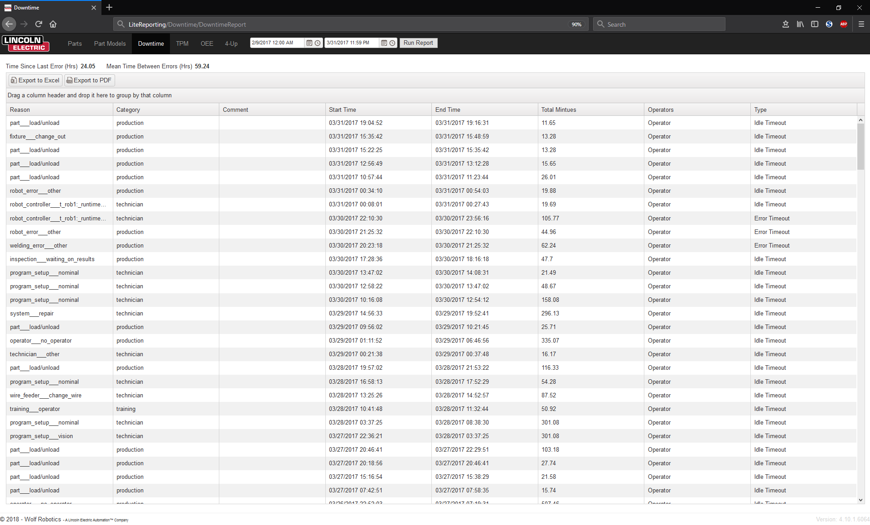
Task: Reload the page with refresh icon
Action: click(x=39, y=24)
